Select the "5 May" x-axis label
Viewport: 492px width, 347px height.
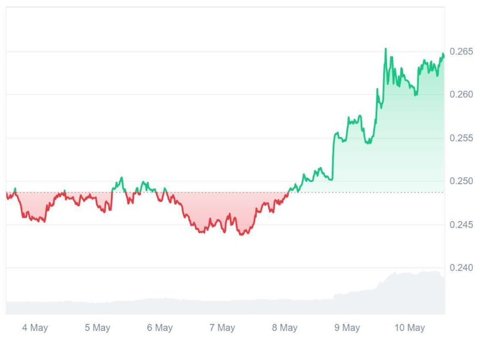coord(97,328)
